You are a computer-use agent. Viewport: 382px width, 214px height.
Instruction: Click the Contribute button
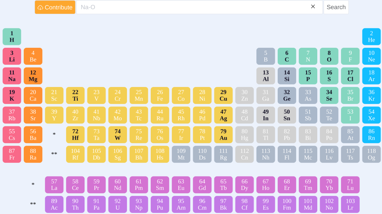point(55,7)
